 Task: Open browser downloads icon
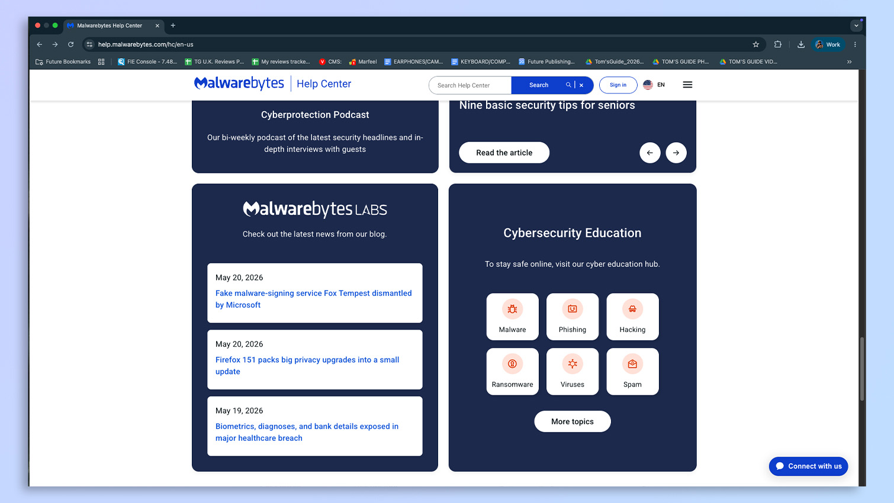(x=800, y=44)
